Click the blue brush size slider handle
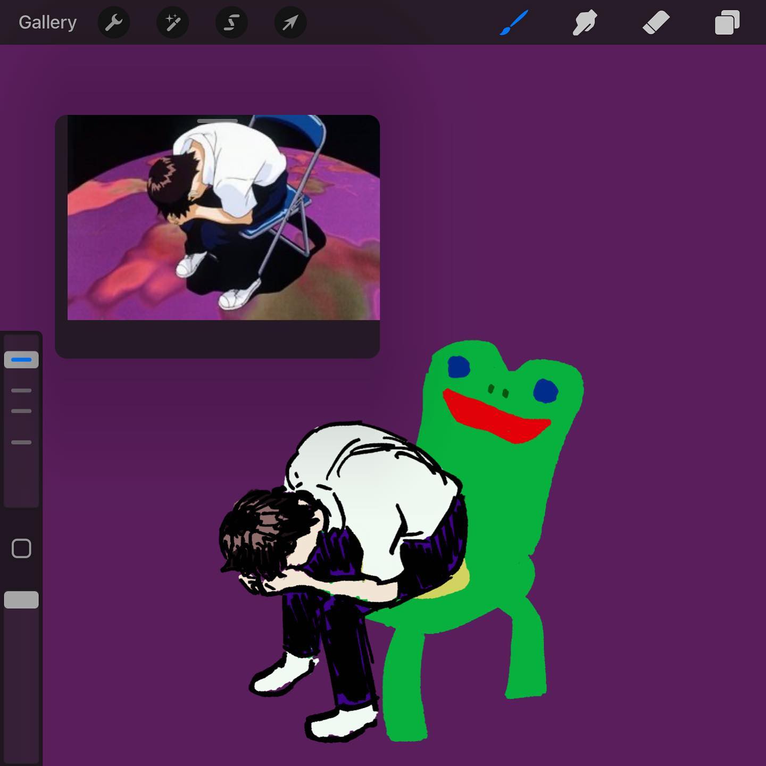This screenshot has height=766, width=766. click(21, 360)
